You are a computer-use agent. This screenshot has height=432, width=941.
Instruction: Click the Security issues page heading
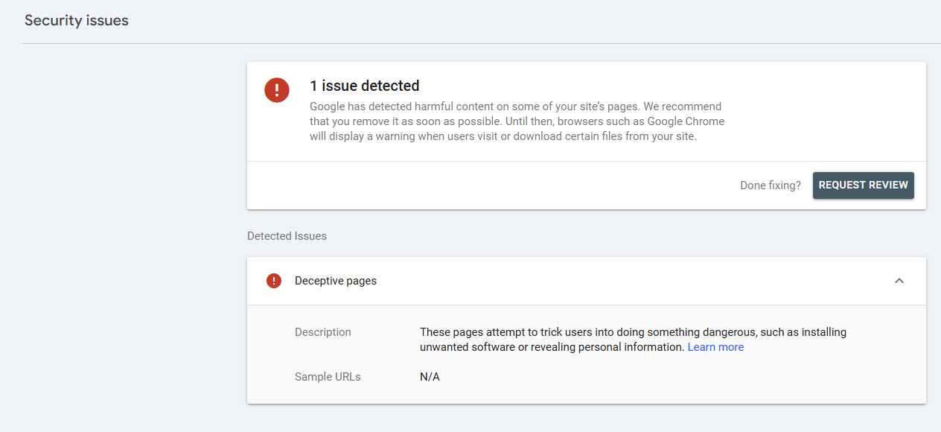click(77, 21)
